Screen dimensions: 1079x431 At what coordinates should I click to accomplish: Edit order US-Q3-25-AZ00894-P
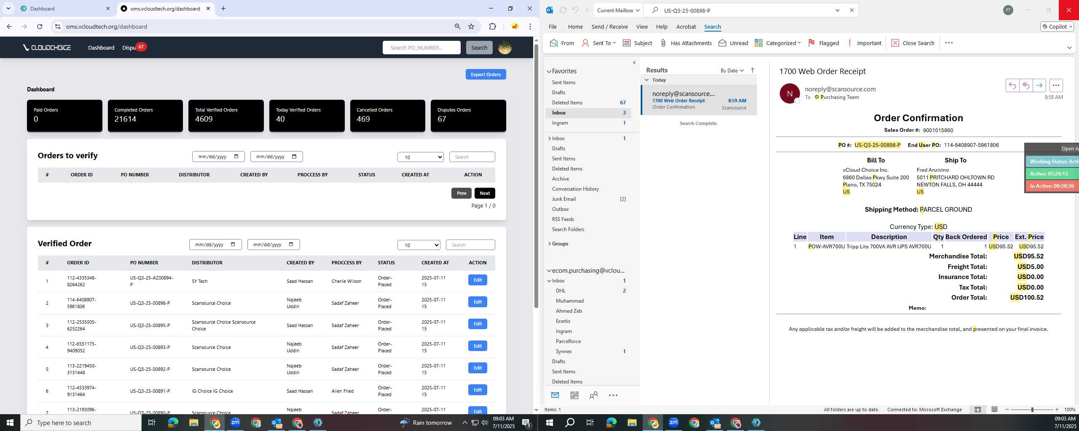pyautogui.click(x=478, y=280)
